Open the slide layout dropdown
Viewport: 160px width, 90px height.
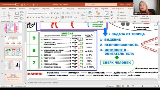click(x=22, y=12)
